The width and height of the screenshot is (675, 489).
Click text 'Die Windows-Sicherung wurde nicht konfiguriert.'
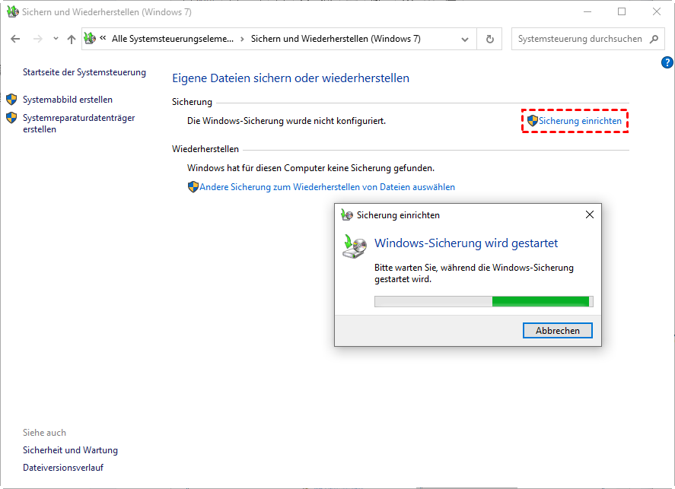[286, 121]
